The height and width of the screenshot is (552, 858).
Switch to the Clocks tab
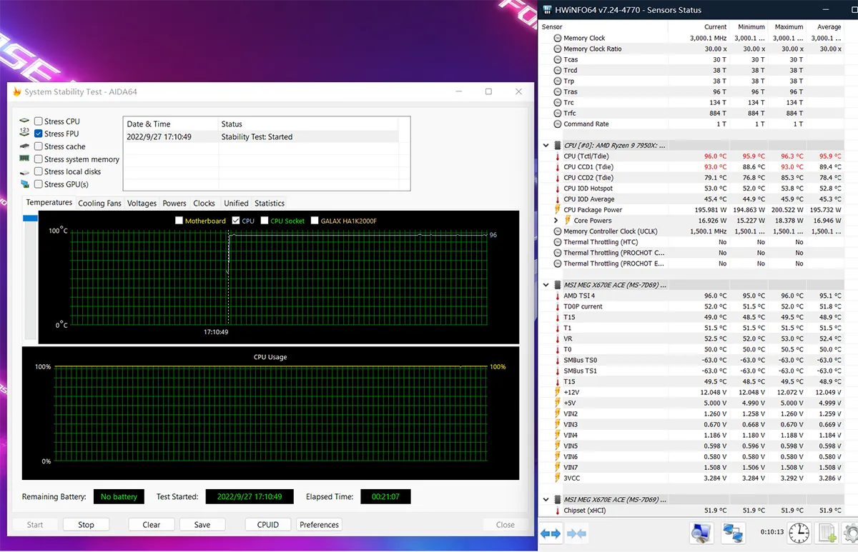coord(204,204)
